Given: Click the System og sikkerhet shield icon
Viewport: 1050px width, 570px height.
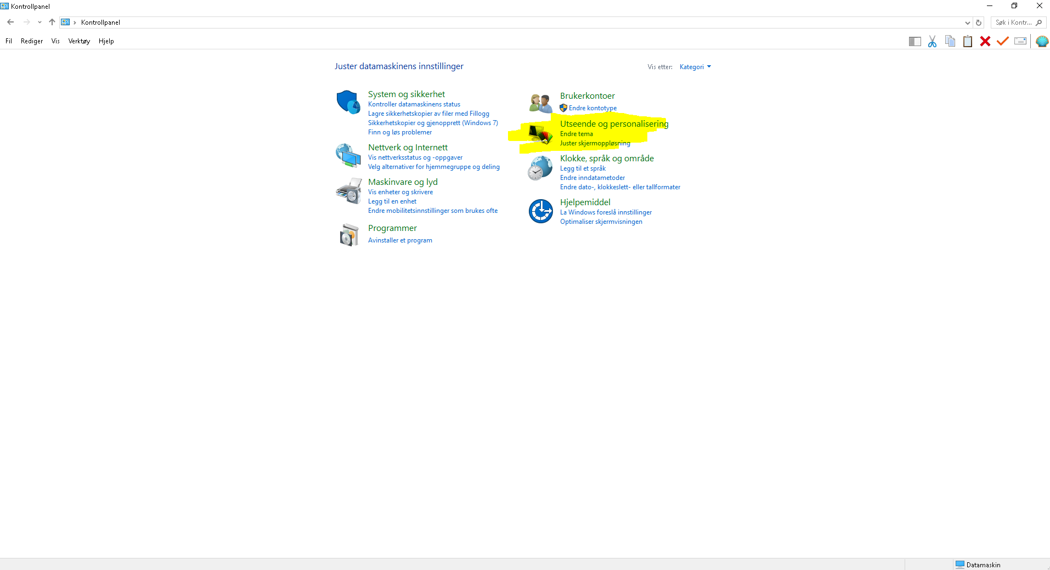Looking at the screenshot, I should tap(348, 102).
